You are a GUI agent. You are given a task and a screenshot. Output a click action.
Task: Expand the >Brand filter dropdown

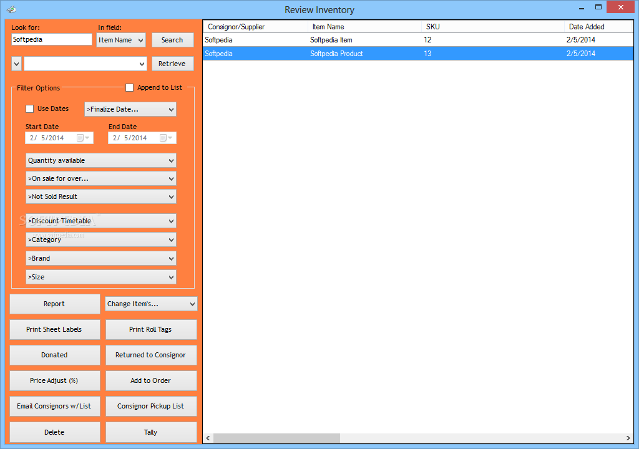click(x=101, y=258)
